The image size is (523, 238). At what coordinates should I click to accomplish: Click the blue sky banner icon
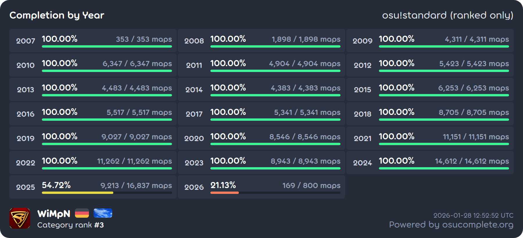point(103,213)
